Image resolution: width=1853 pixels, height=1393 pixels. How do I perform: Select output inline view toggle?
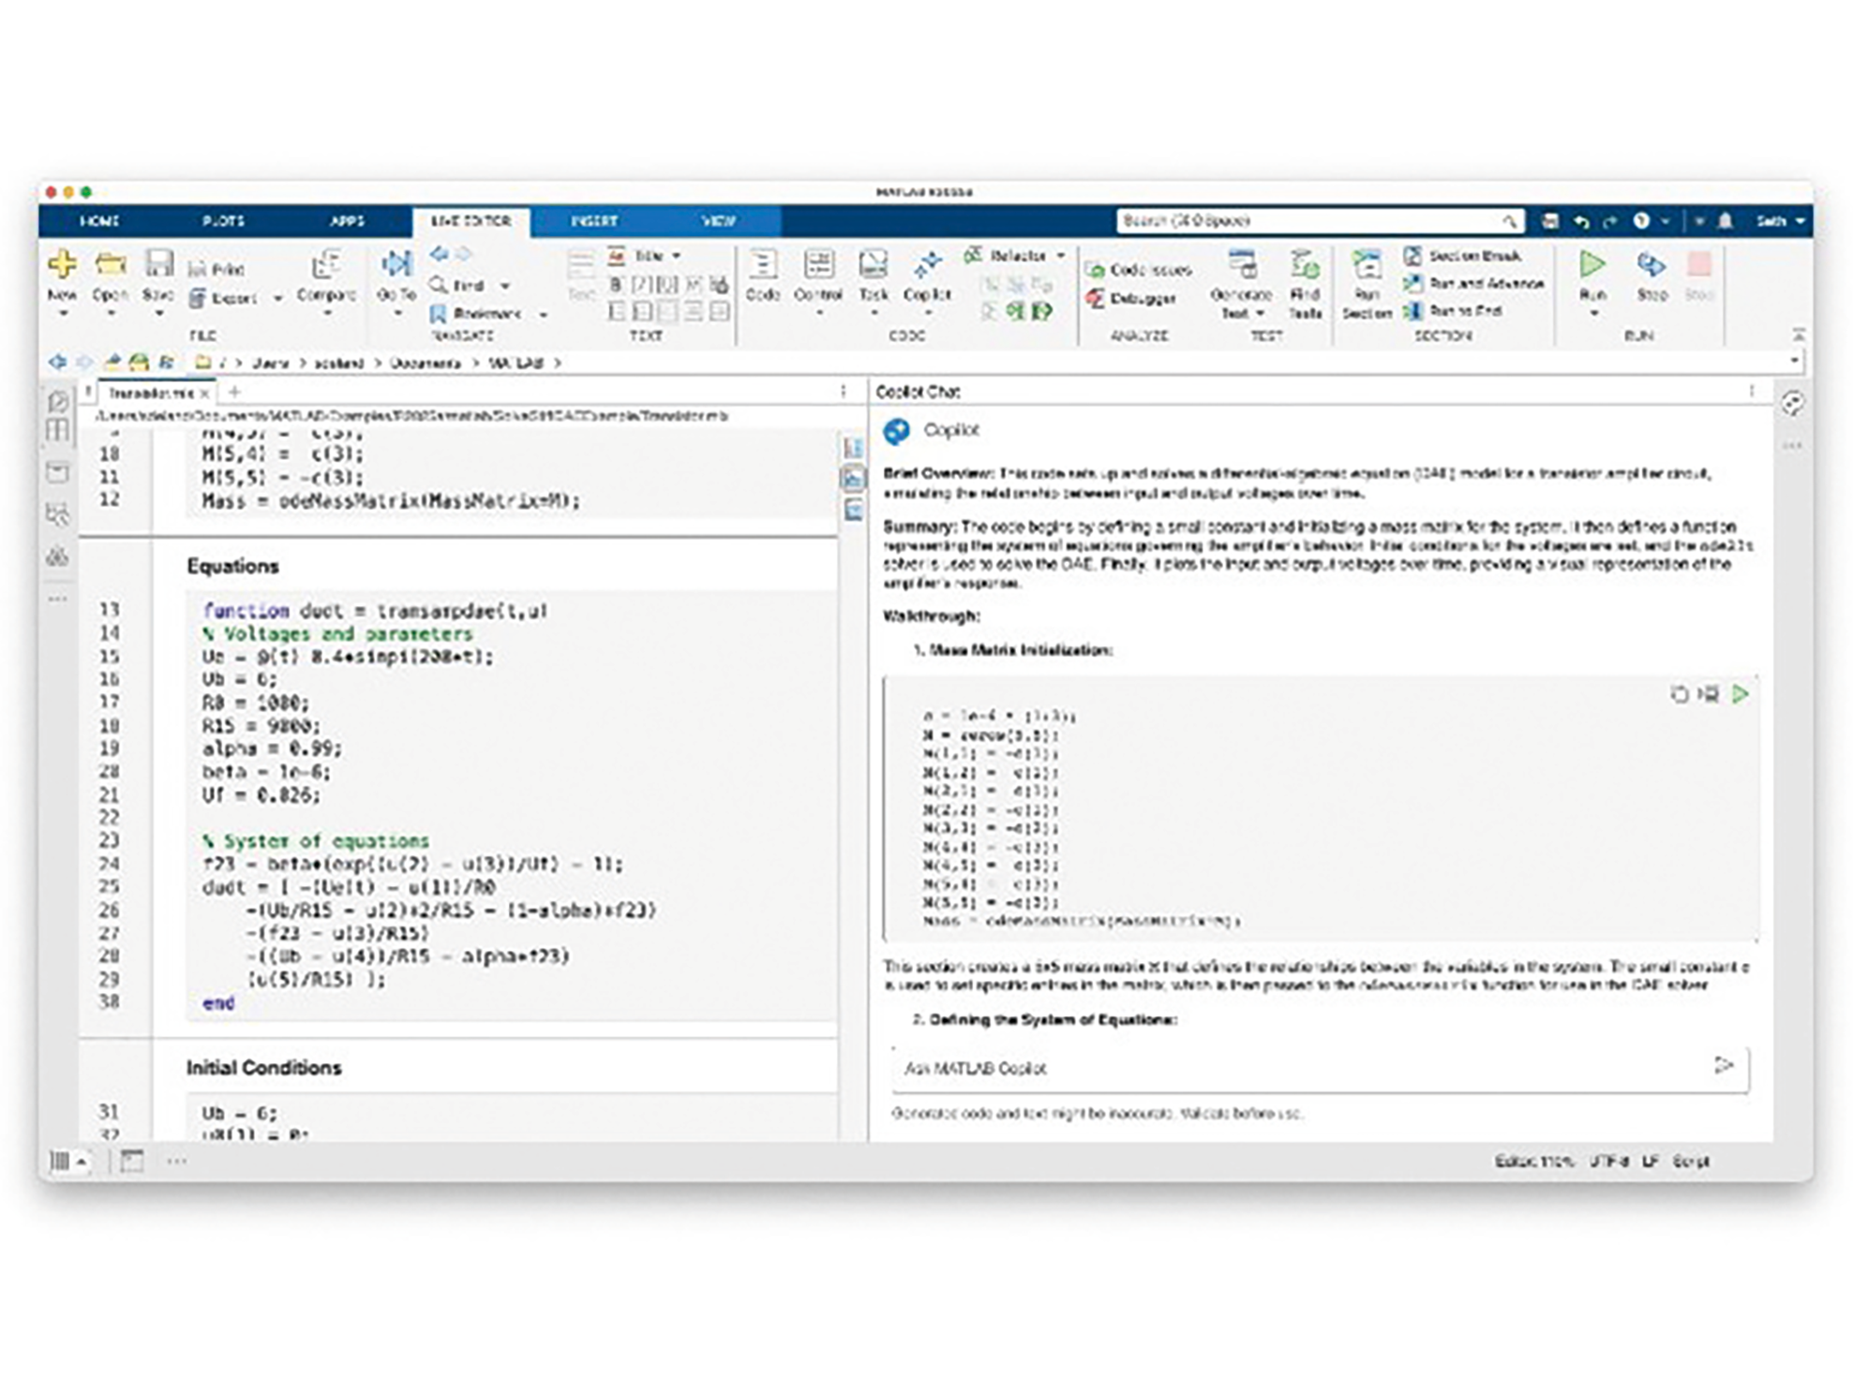[x=853, y=479]
